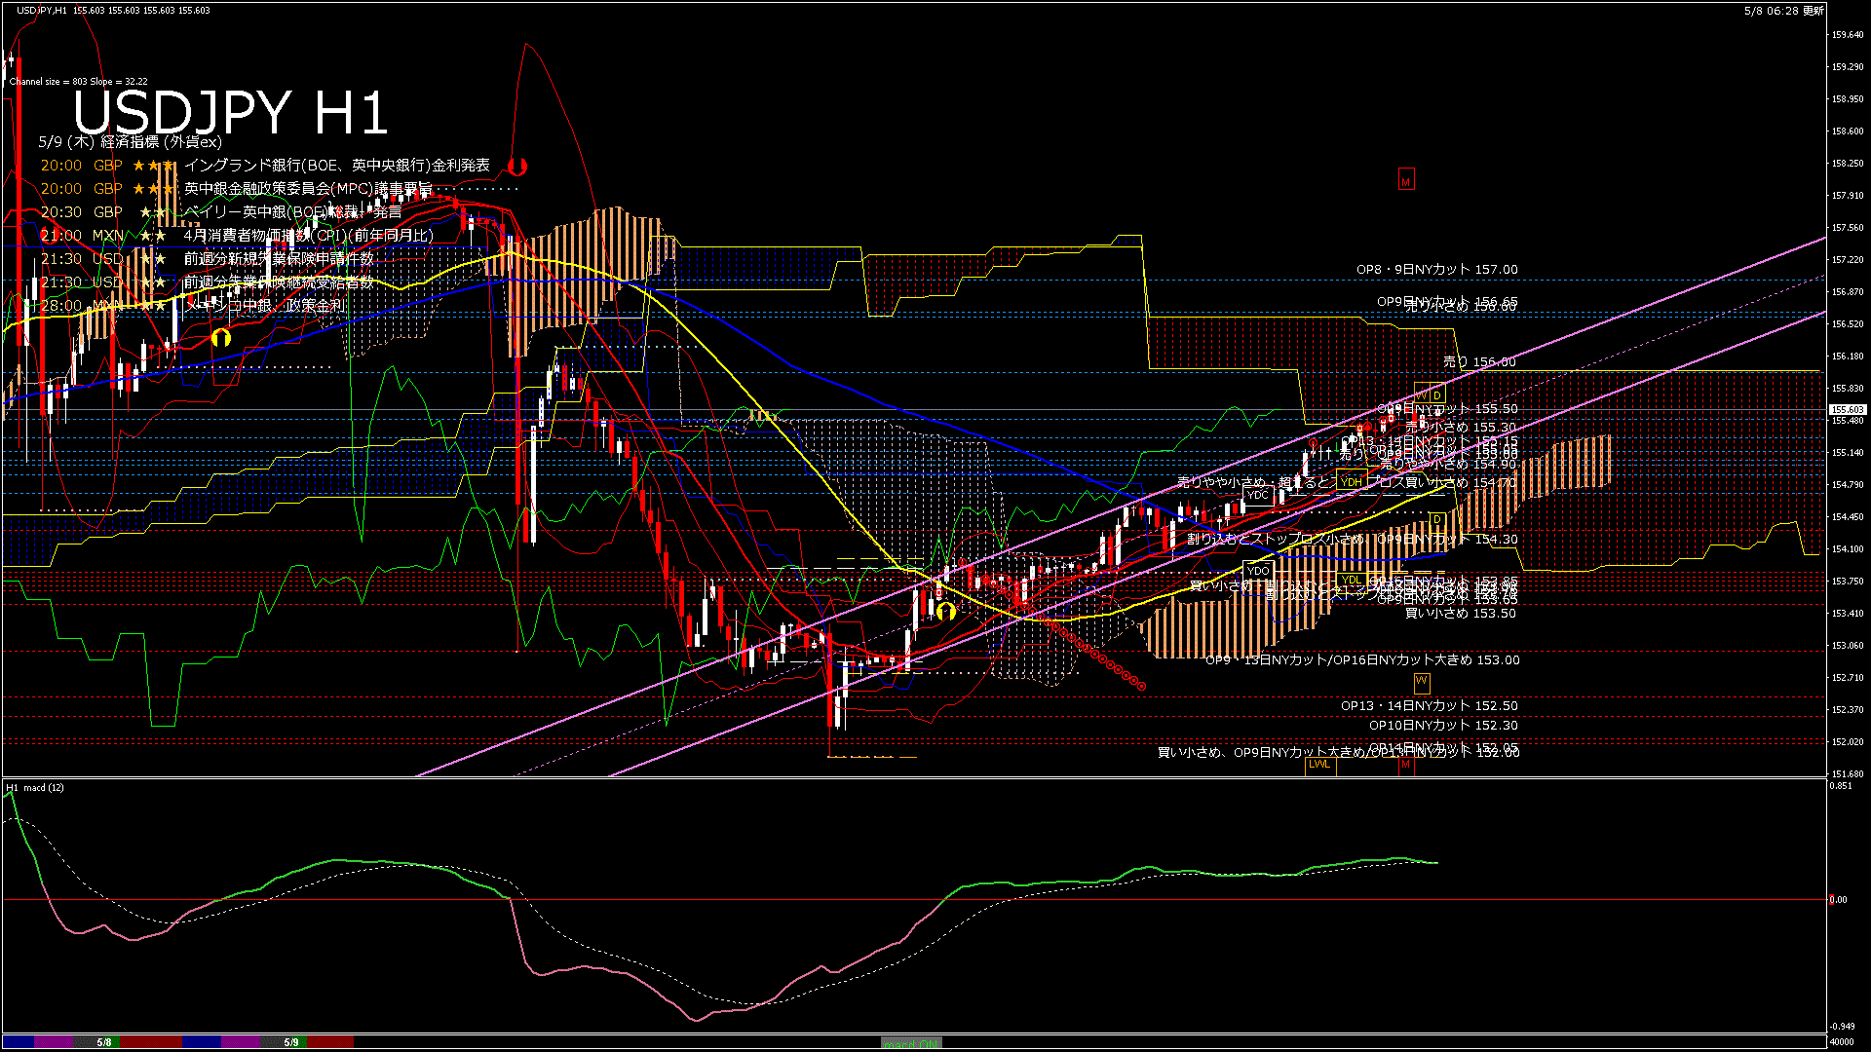Click the orange W marker below 153.00
Viewport: 1871px width, 1052px height.
(1421, 681)
